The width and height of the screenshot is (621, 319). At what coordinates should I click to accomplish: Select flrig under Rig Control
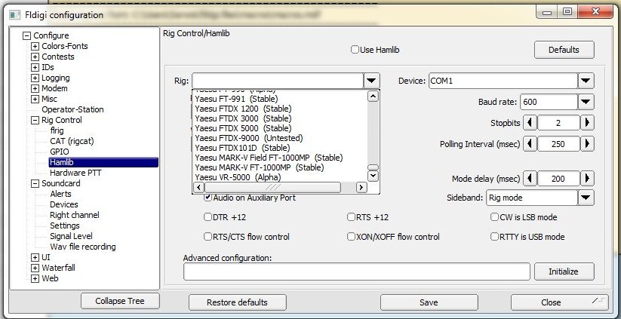point(57,130)
